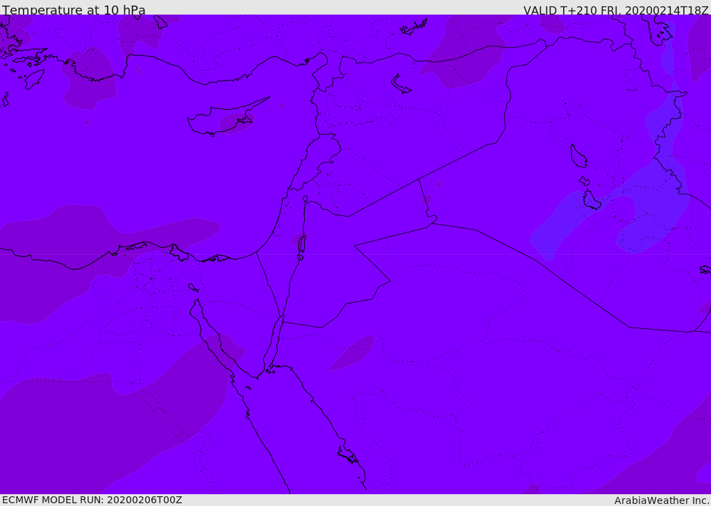Click the 'ECMWF MODEL RUN: 20200206T00Z' label
Image resolution: width=711 pixels, height=506 pixels.
[92, 500]
